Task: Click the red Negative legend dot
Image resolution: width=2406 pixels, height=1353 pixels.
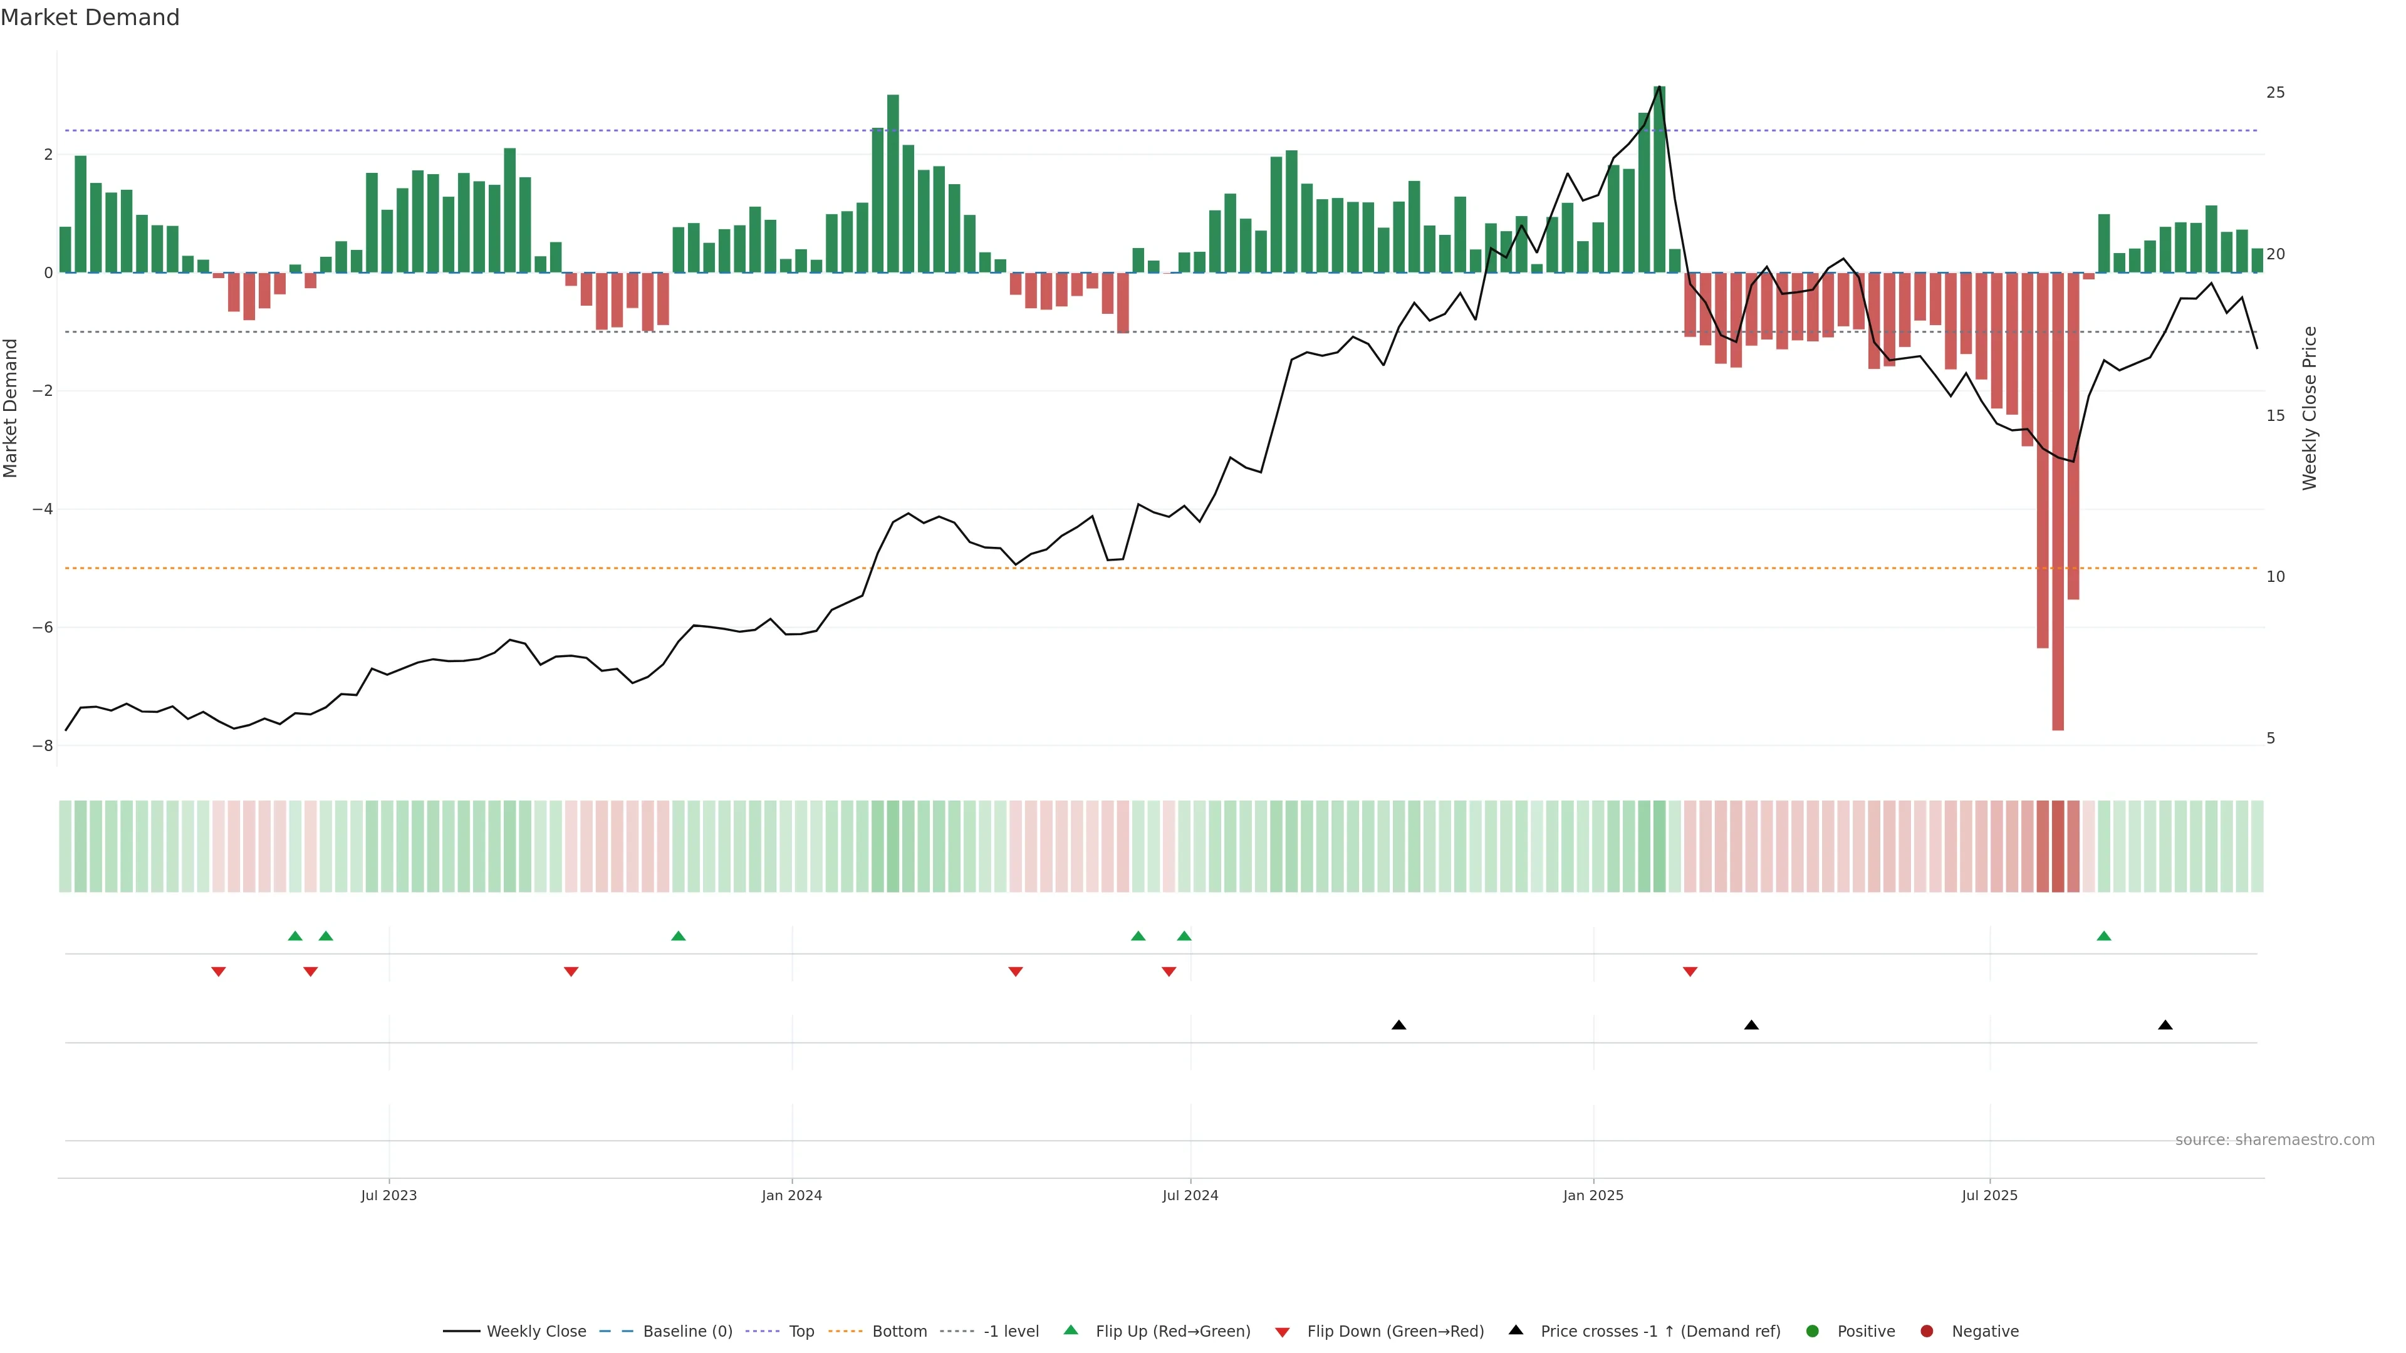Action: (x=1927, y=1332)
